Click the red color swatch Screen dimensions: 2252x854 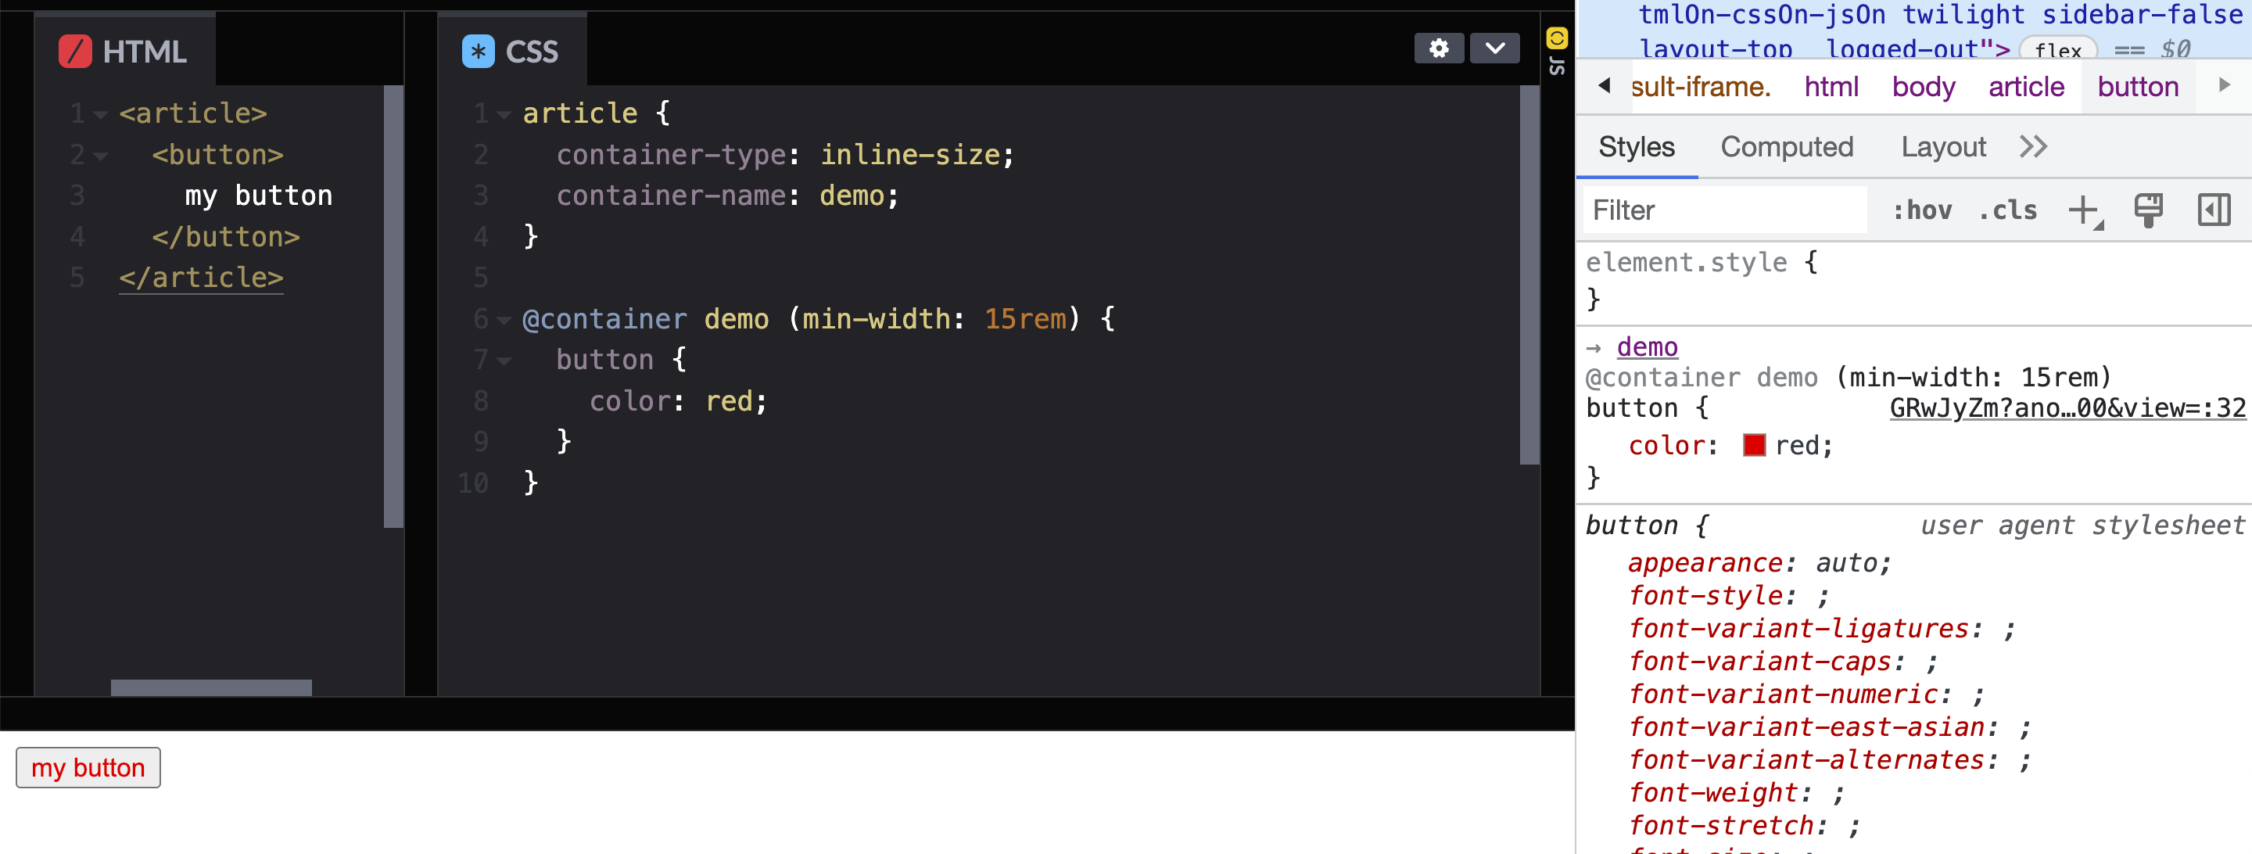click(x=1753, y=446)
